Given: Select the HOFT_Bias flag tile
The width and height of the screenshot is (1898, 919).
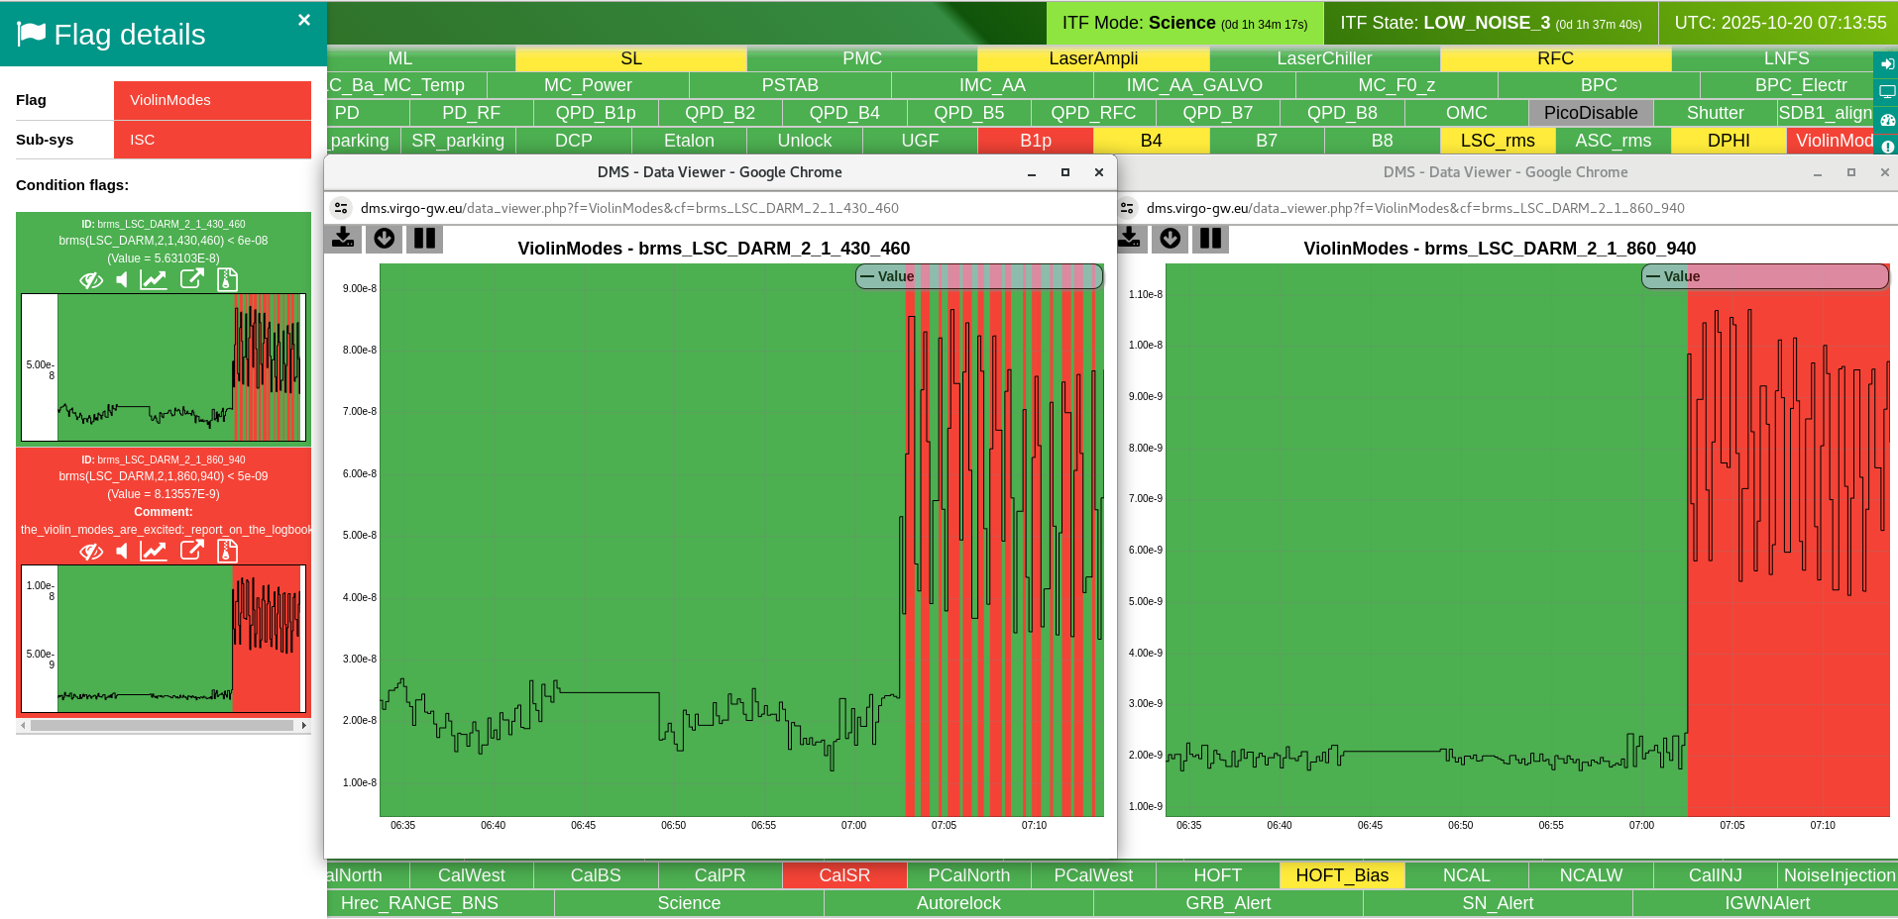Looking at the screenshot, I should point(1341,875).
